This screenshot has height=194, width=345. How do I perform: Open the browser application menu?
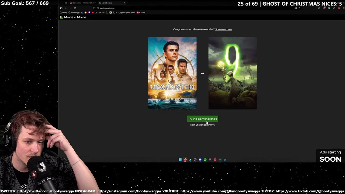[344, 8]
